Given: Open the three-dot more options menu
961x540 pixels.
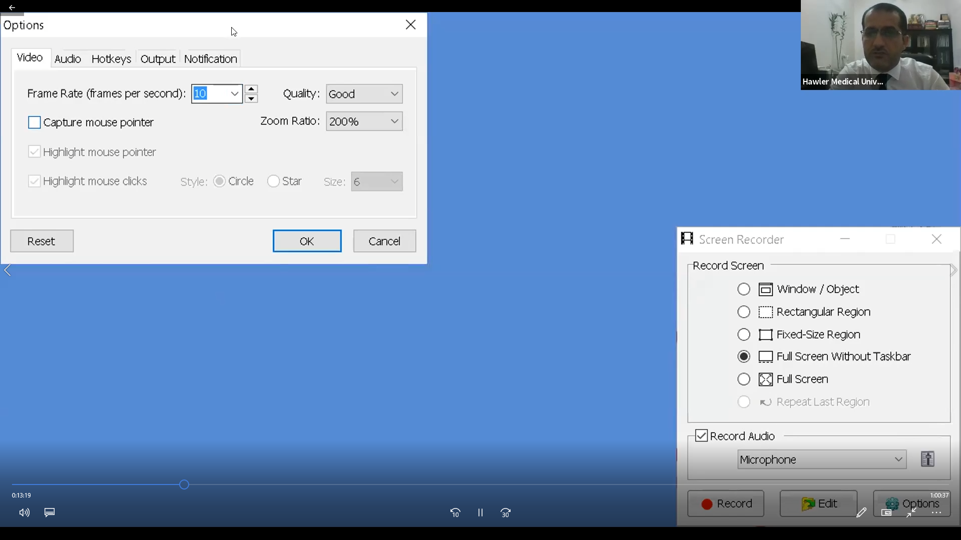Looking at the screenshot, I should tap(936, 513).
